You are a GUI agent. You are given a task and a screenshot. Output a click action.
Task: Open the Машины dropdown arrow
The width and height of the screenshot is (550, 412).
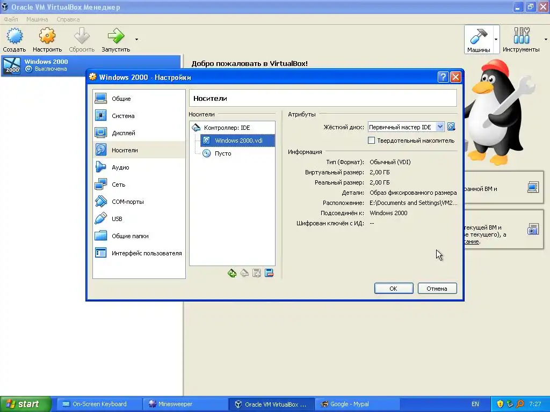coord(496,39)
